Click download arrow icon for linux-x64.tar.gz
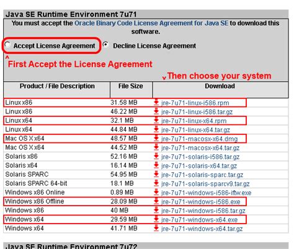Image resolution: width=294 pixels, height=249 pixels. pos(156,129)
